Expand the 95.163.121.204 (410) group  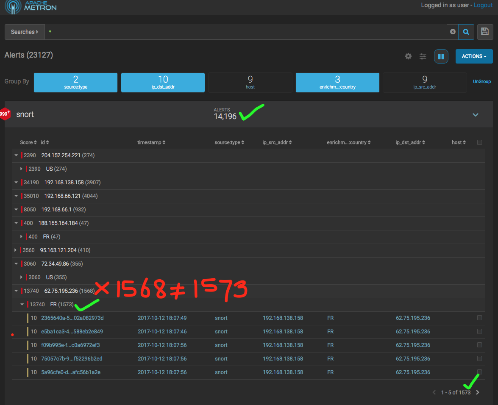[15, 250]
